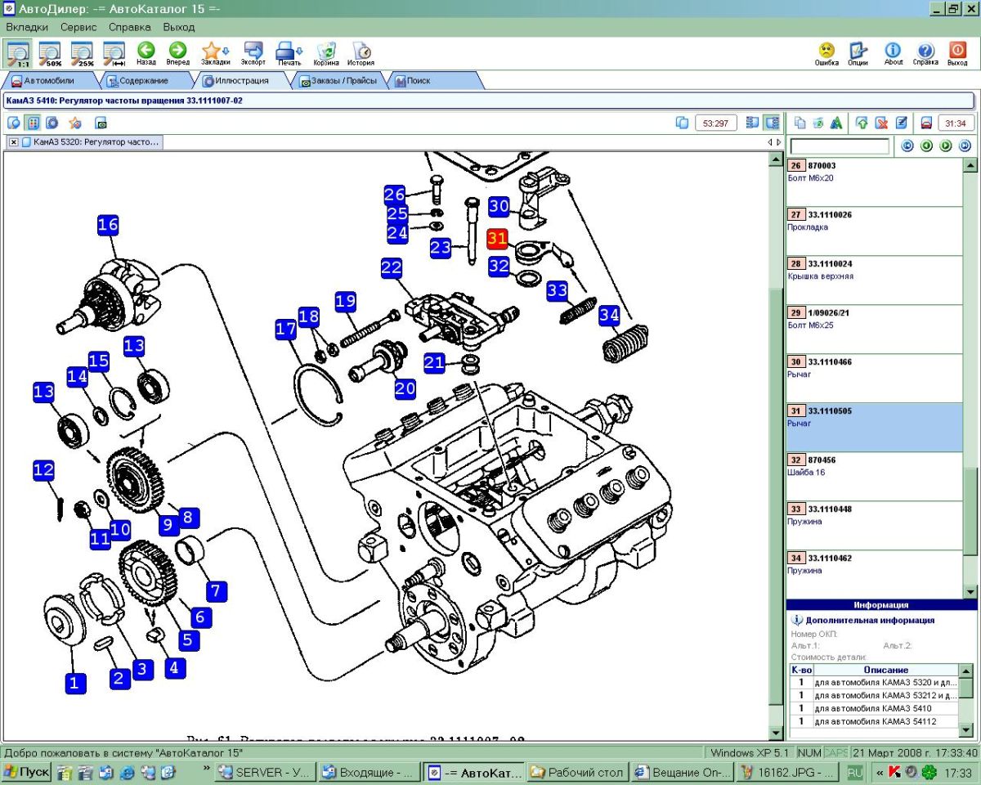Click the parts search input field
This screenshot has width=981, height=785.
click(840, 146)
